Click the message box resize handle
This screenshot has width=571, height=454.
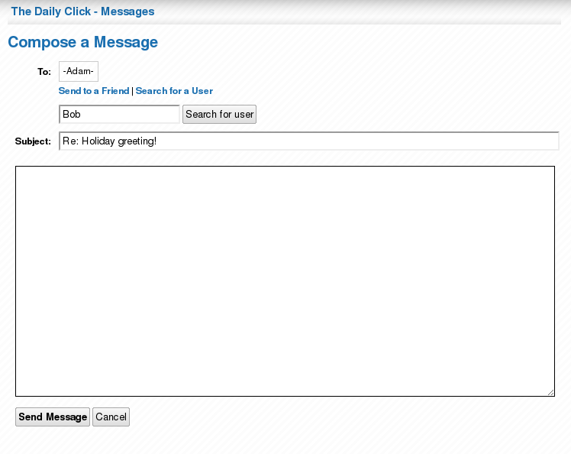pyautogui.click(x=550, y=393)
